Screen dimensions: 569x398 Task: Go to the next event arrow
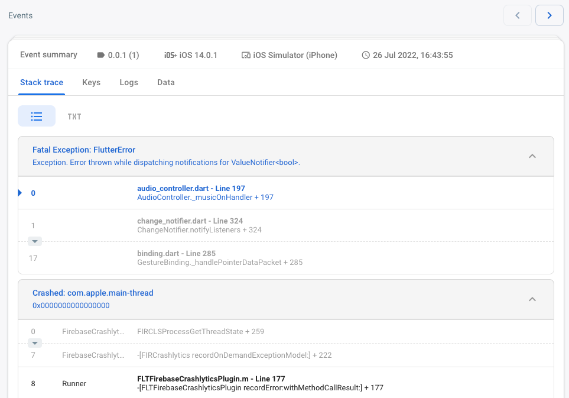(x=550, y=15)
